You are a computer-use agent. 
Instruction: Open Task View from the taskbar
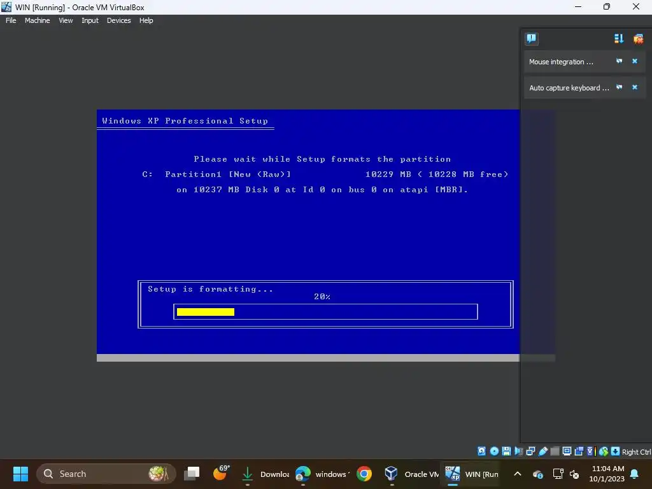[192, 474]
